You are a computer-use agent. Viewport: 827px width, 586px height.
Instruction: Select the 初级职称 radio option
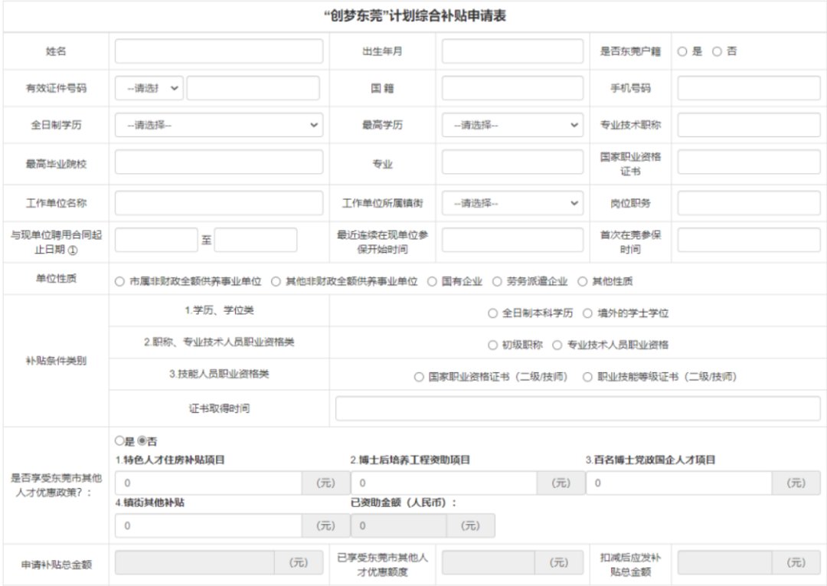tap(492, 345)
